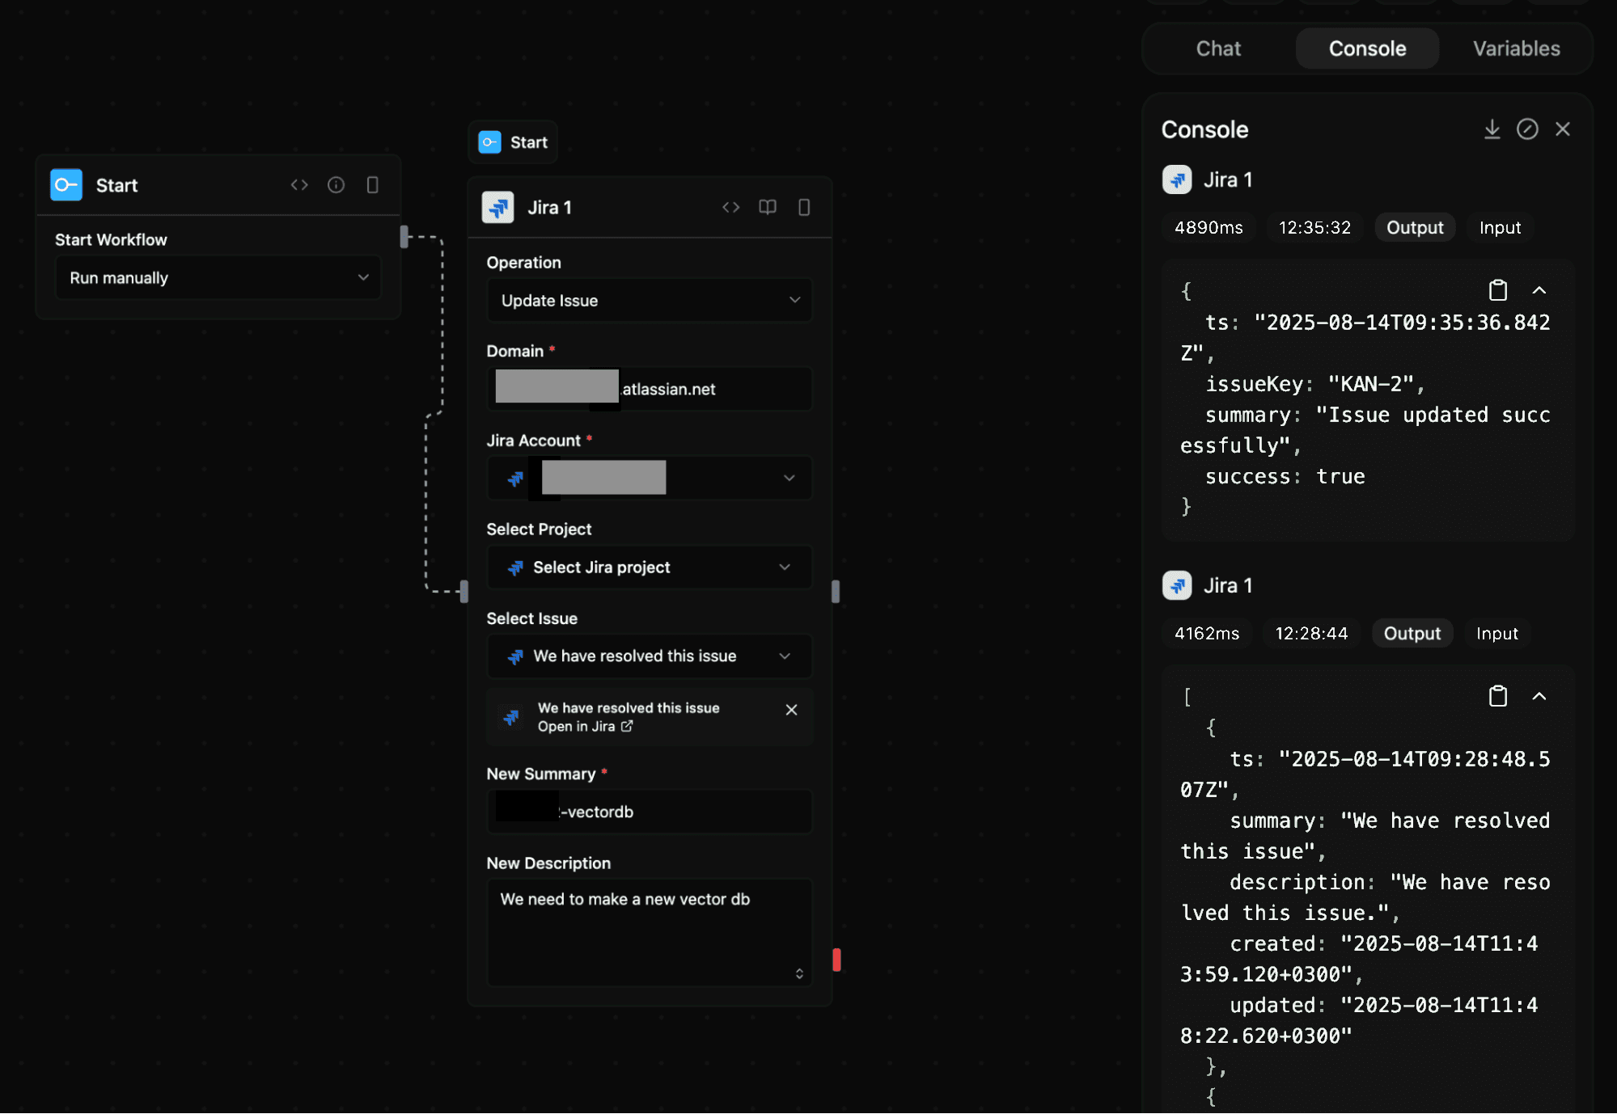
Task: Click the code view icon on Jira 1 node
Action: click(x=730, y=207)
